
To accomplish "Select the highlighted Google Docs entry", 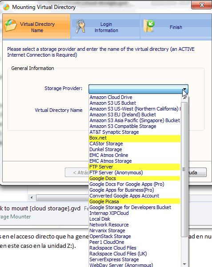I will coord(135,178).
